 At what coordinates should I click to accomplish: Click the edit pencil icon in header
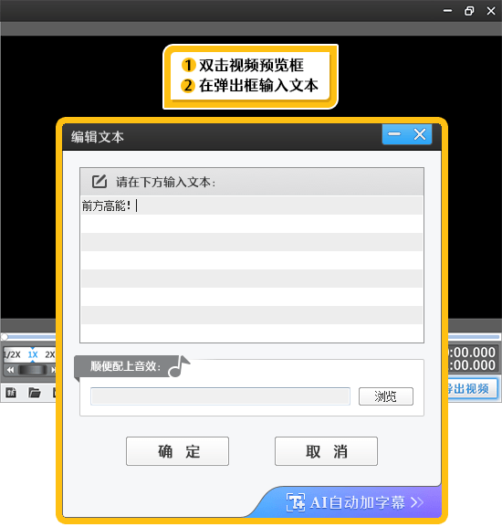click(x=99, y=182)
